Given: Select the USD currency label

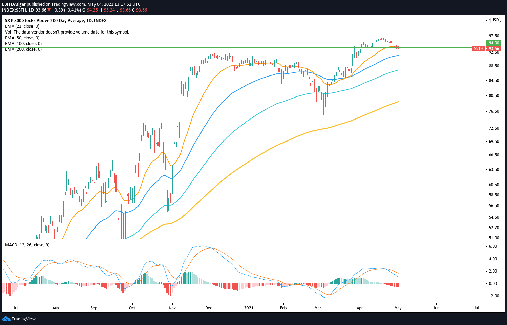Looking at the screenshot, I should (495, 20).
